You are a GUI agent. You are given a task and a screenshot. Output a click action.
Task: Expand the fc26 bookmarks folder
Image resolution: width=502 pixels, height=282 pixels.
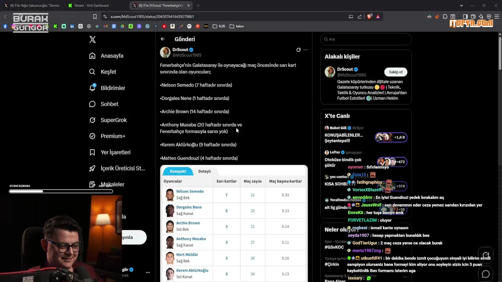(219, 26)
